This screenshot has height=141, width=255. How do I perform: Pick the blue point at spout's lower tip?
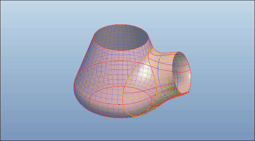coord(189,92)
